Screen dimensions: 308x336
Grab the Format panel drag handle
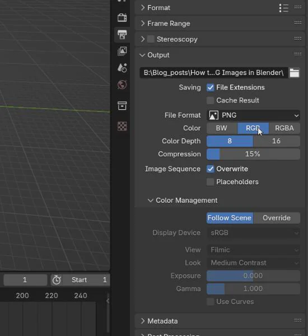pos(298,7)
